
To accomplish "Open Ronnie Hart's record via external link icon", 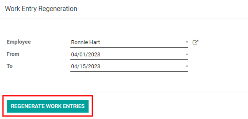I will tap(195, 42).
